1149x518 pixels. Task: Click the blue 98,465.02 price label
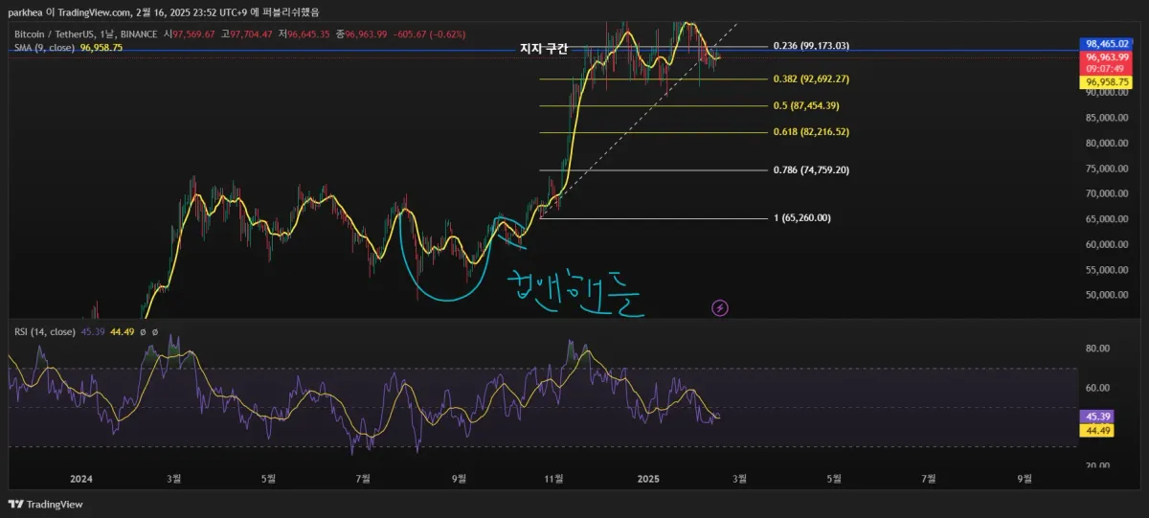pos(1105,44)
